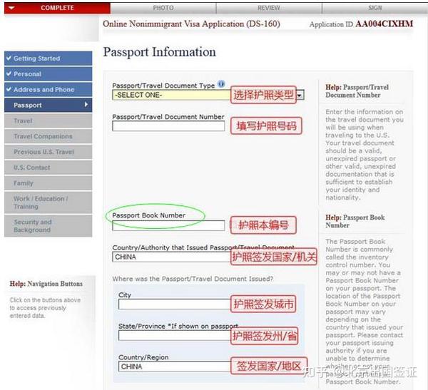Open the Country/Authority that Issued Passport selector
The image size is (428, 390).
172,257
